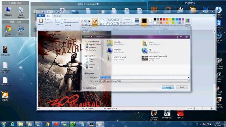
Task: Pick the green swatch in the palette
Action: [173, 19]
